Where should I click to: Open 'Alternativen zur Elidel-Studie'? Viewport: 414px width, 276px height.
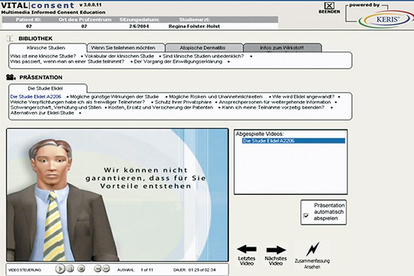42,113
